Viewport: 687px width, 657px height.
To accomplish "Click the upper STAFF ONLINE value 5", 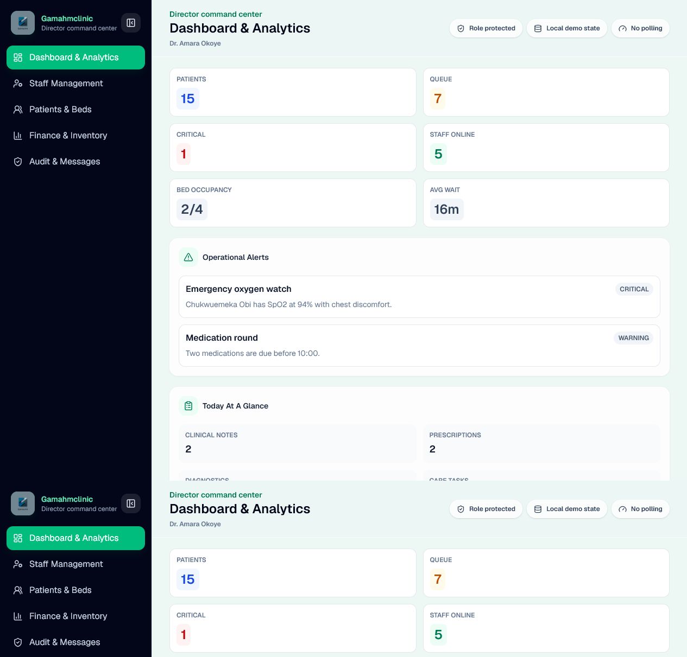I will click(x=438, y=154).
